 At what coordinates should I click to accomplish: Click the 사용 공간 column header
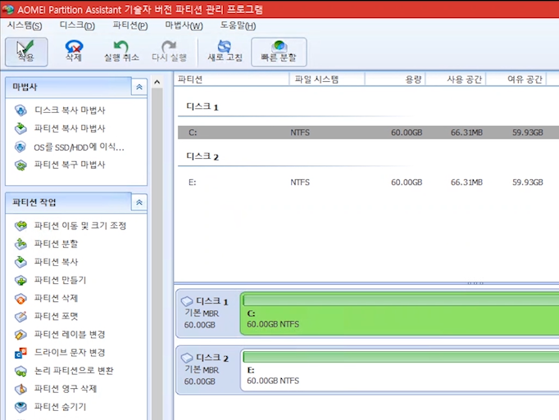456,79
